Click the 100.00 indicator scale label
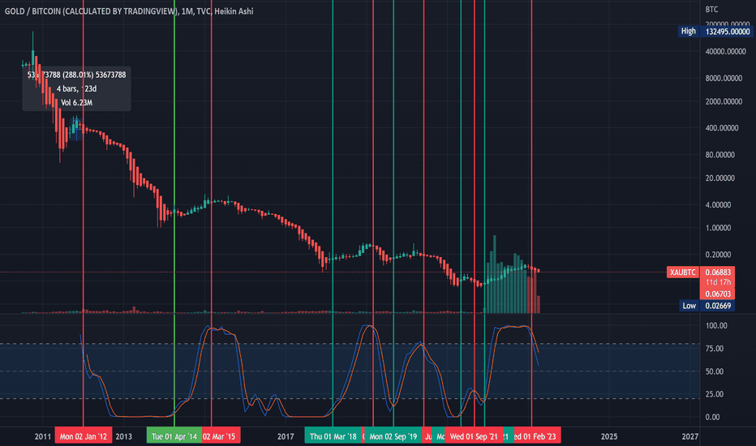 tap(716, 326)
